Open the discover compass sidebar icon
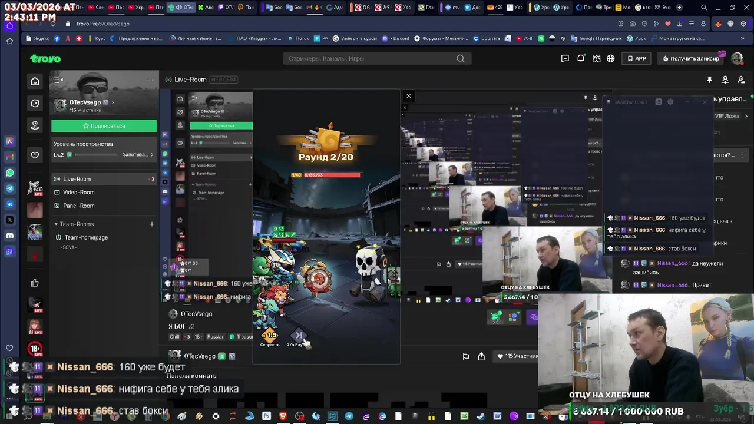 point(35,103)
